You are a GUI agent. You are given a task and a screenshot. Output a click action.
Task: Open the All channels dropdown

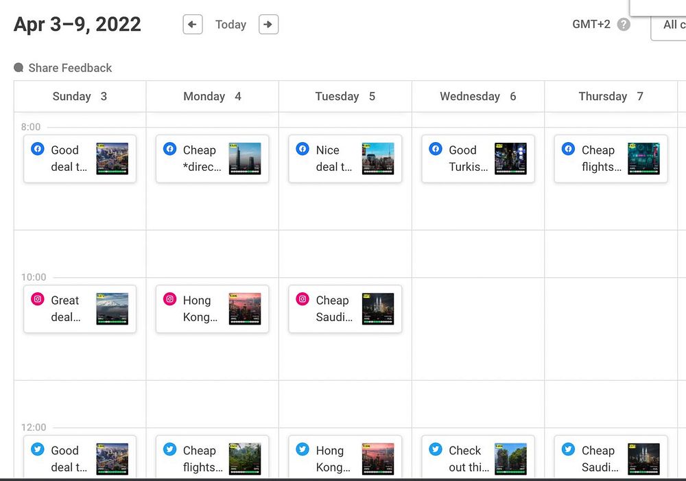[670, 25]
